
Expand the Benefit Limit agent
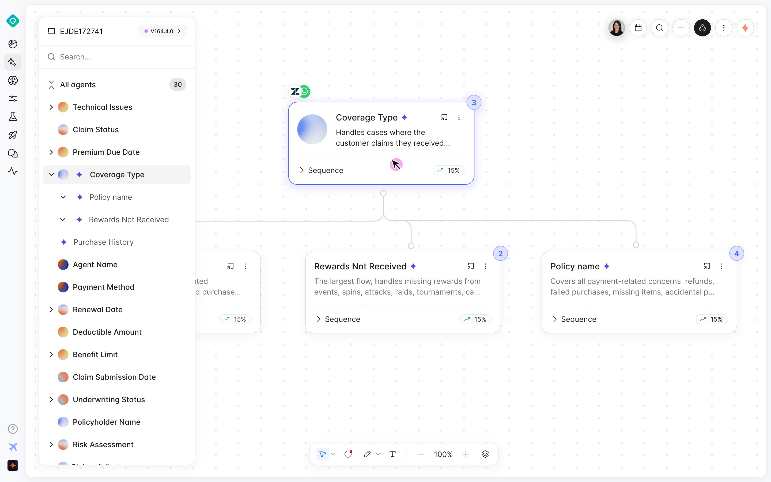pyautogui.click(x=51, y=355)
